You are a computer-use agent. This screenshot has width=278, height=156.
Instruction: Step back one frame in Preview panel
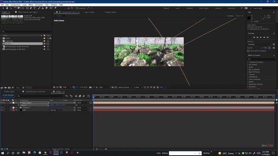257,37
